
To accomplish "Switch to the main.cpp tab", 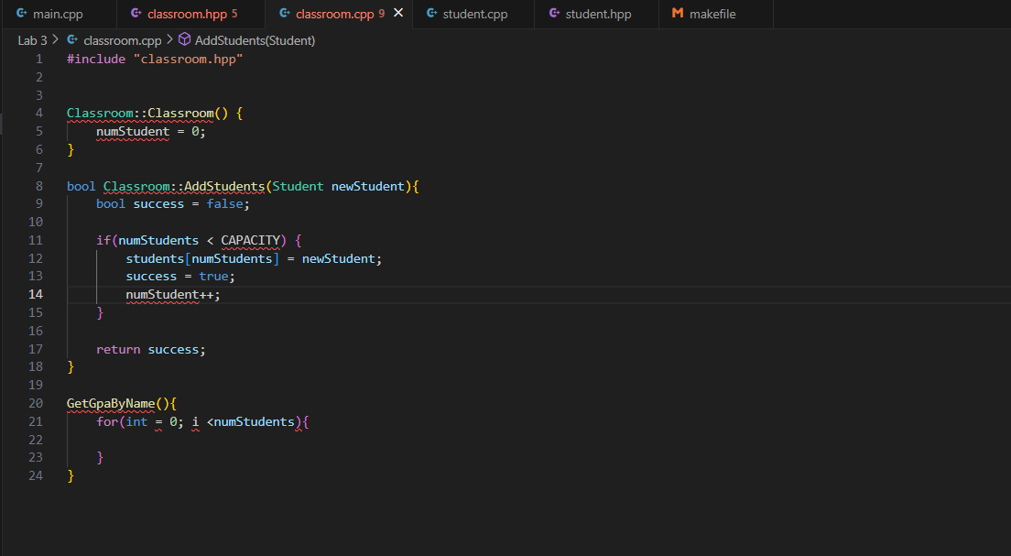I will [x=58, y=14].
